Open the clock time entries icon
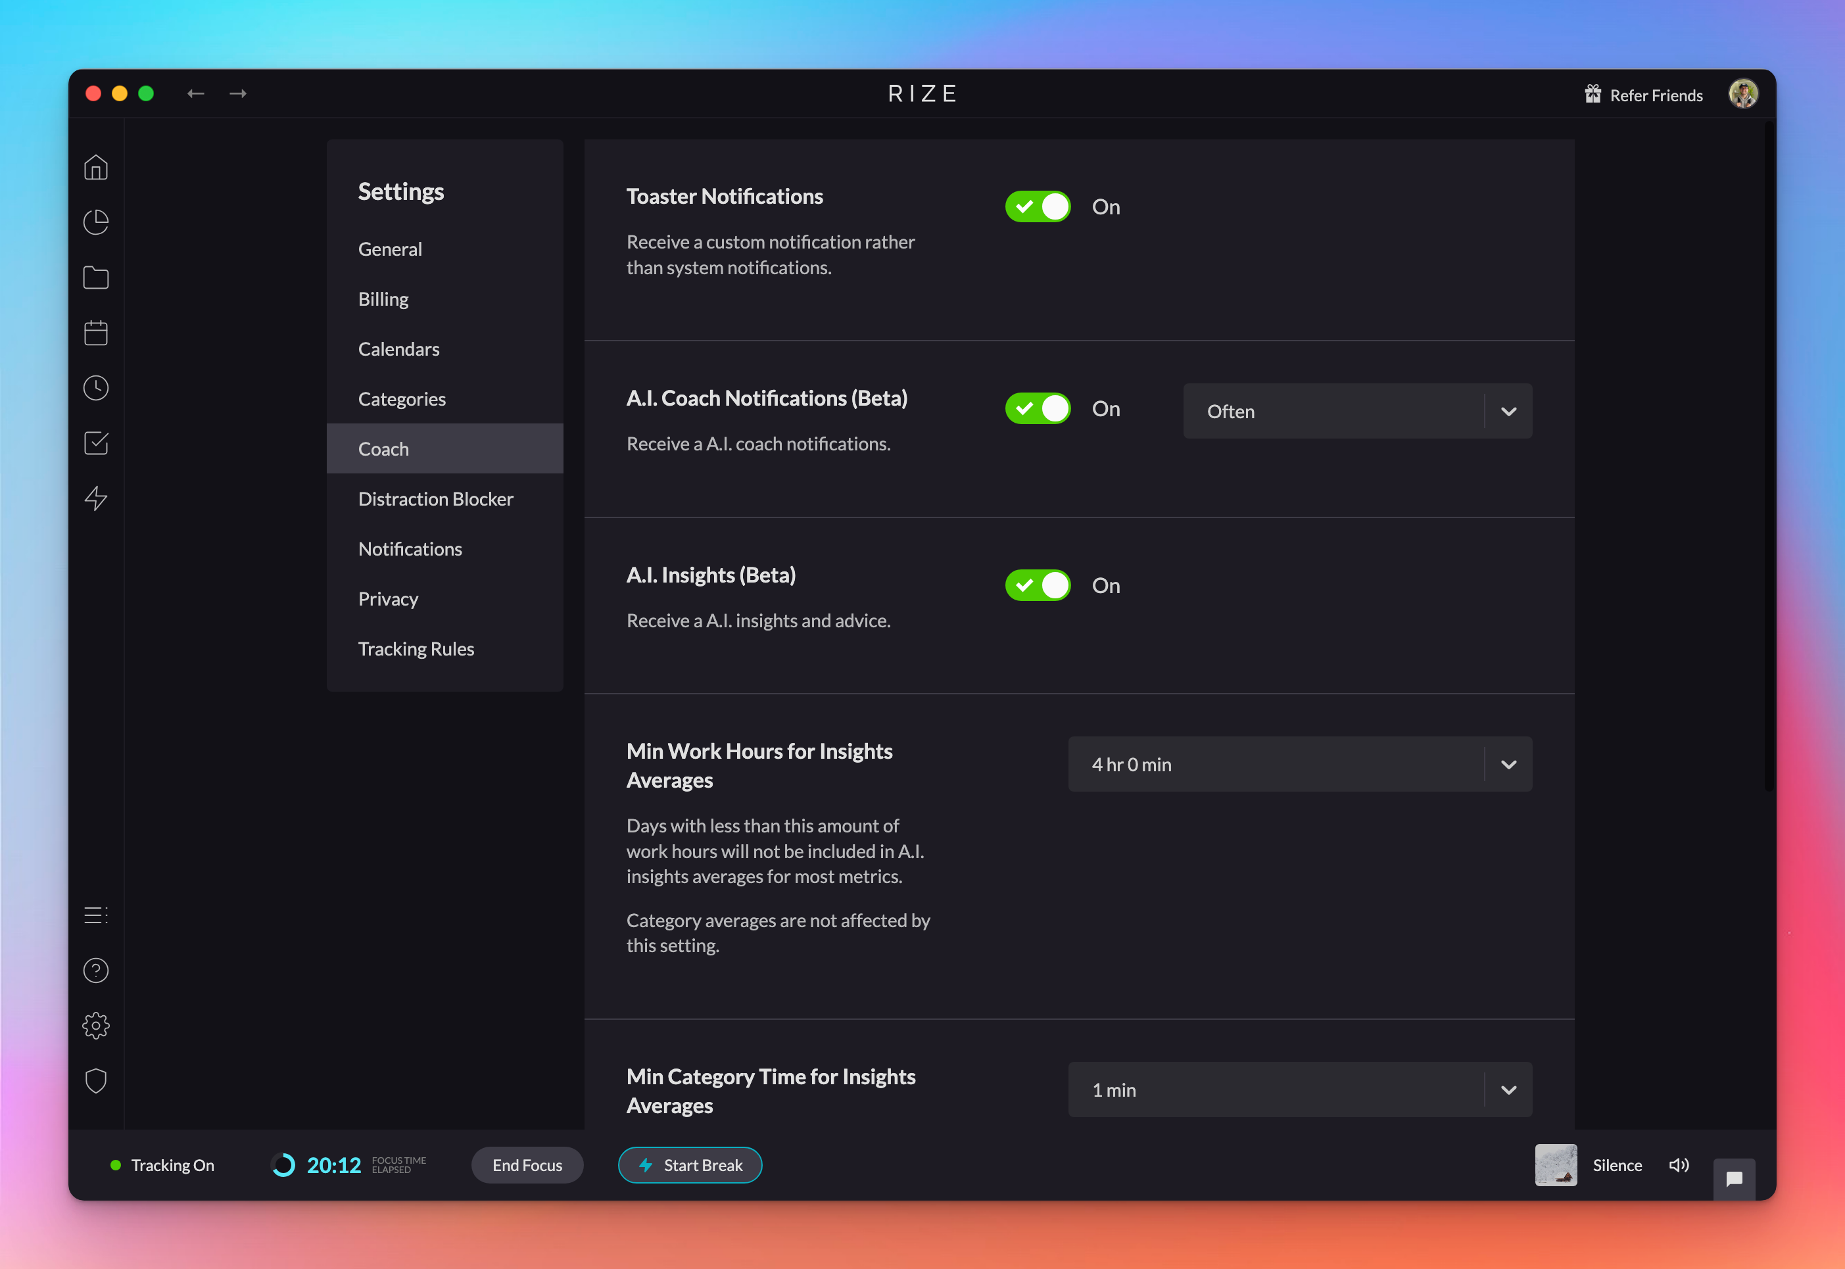The width and height of the screenshot is (1845, 1269). (96, 388)
